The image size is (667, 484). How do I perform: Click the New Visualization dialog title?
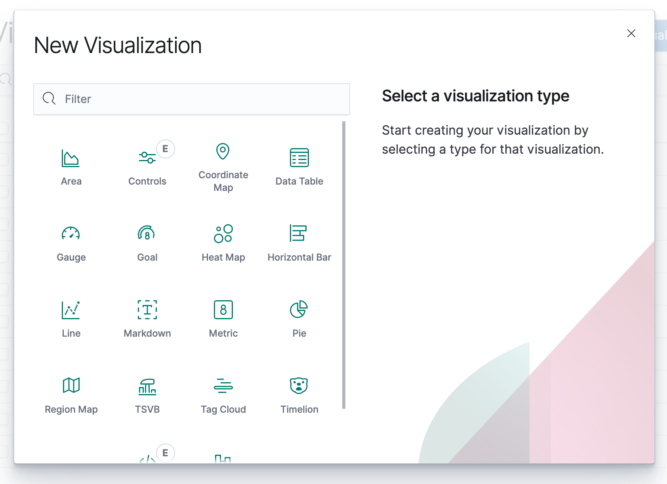tap(118, 45)
